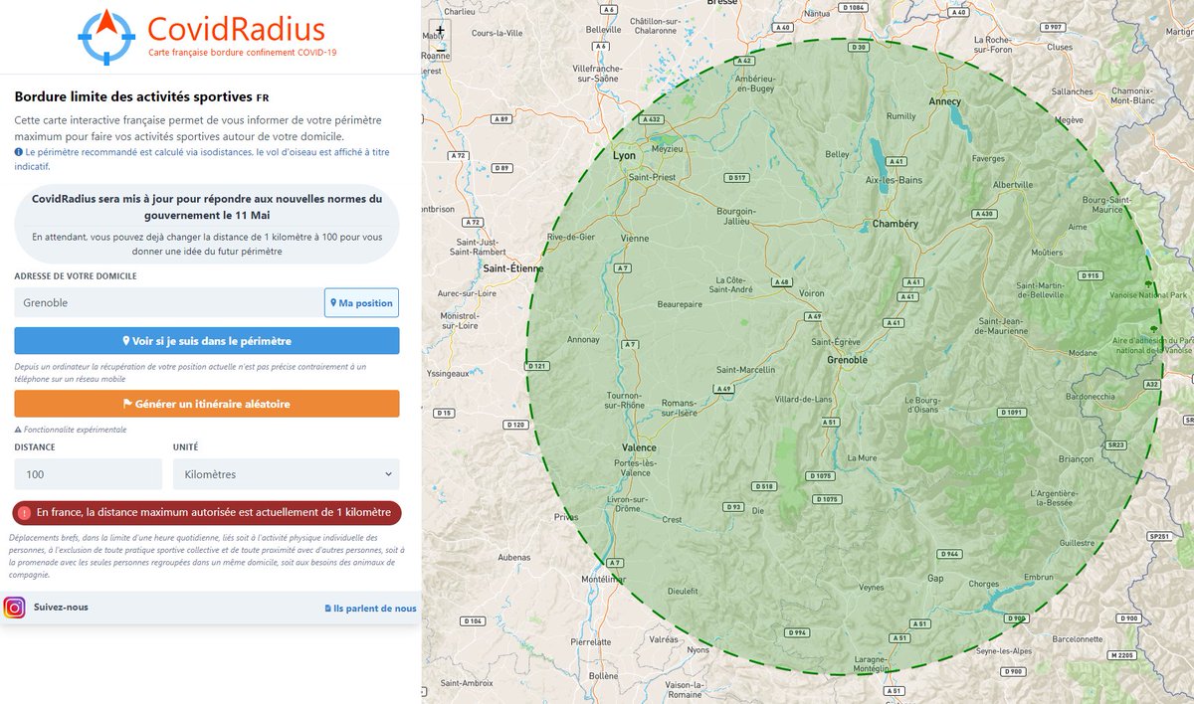The width and height of the screenshot is (1194, 704).
Task: Zoom in with the map plus button
Action: coord(440,31)
